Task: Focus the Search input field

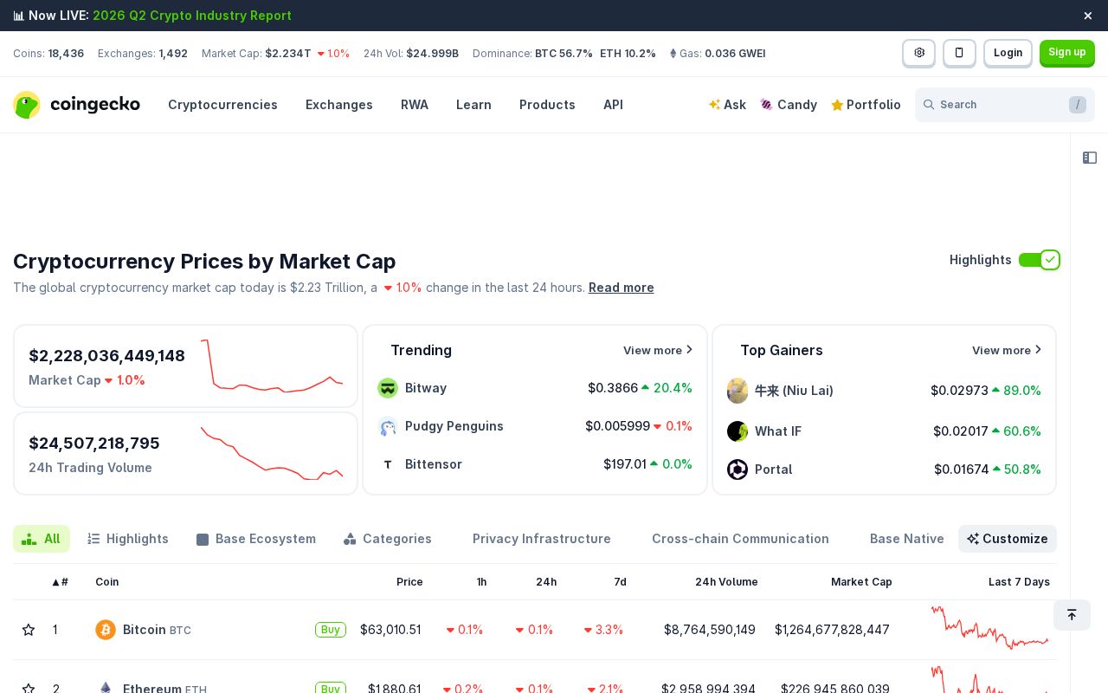Action: tap(1005, 105)
